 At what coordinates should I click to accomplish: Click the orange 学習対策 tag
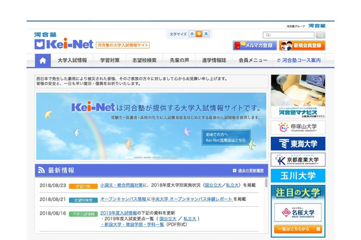(x=83, y=186)
